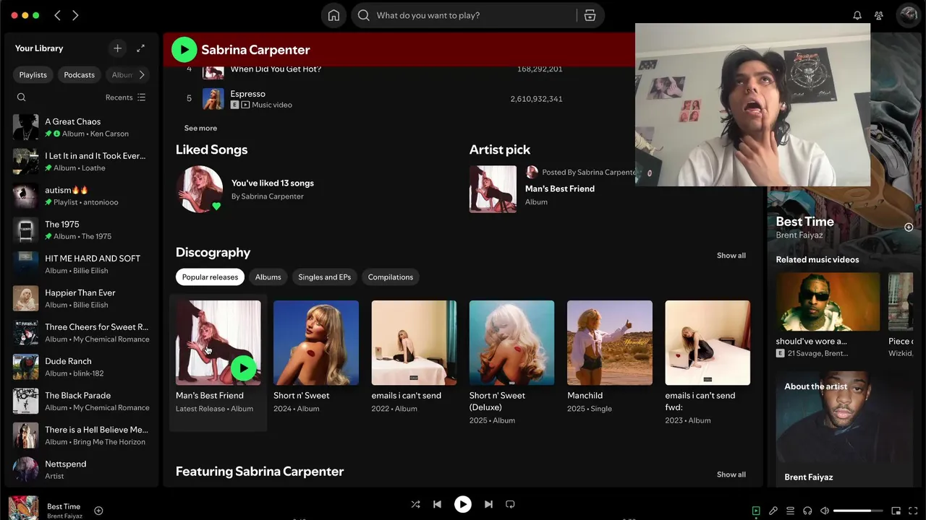Show all in Discography section
Screen dimensions: 926x520
point(731,255)
